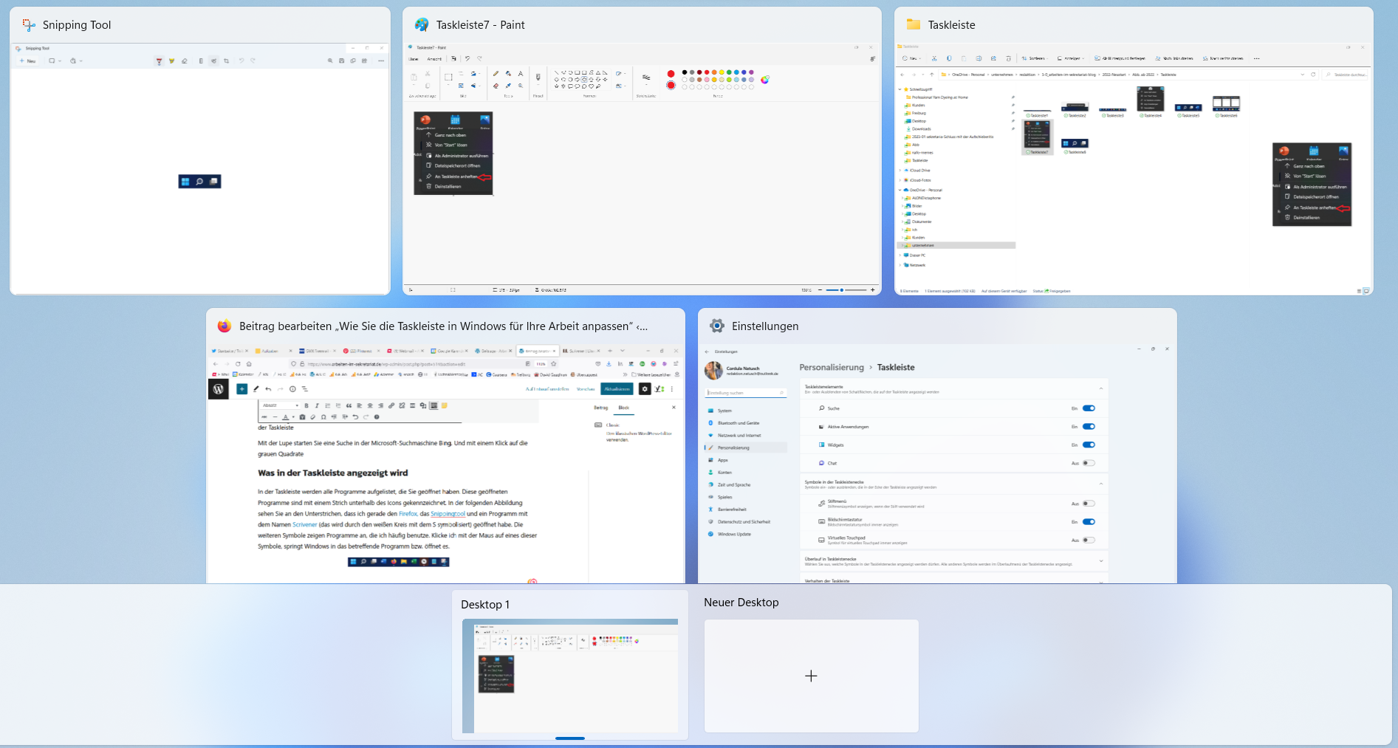The height and width of the screenshot is (748, 1398).
Task: Click the Bold icon in the WordPress editor
Action: point(306,405)
